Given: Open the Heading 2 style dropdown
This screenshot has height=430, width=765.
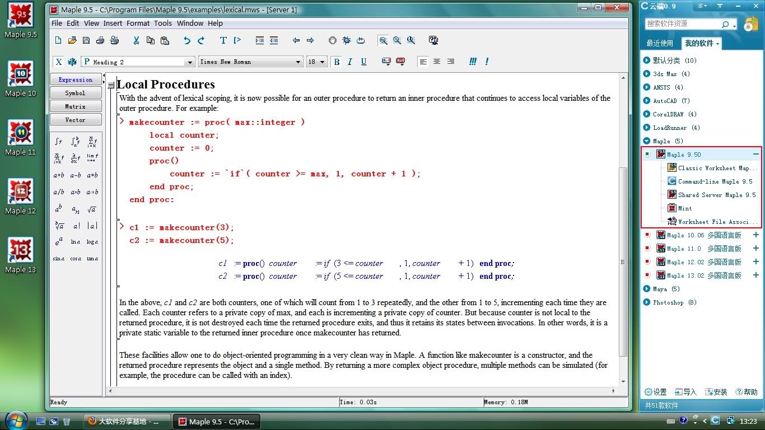Looking at the screenshot, I should coord(190,62).
